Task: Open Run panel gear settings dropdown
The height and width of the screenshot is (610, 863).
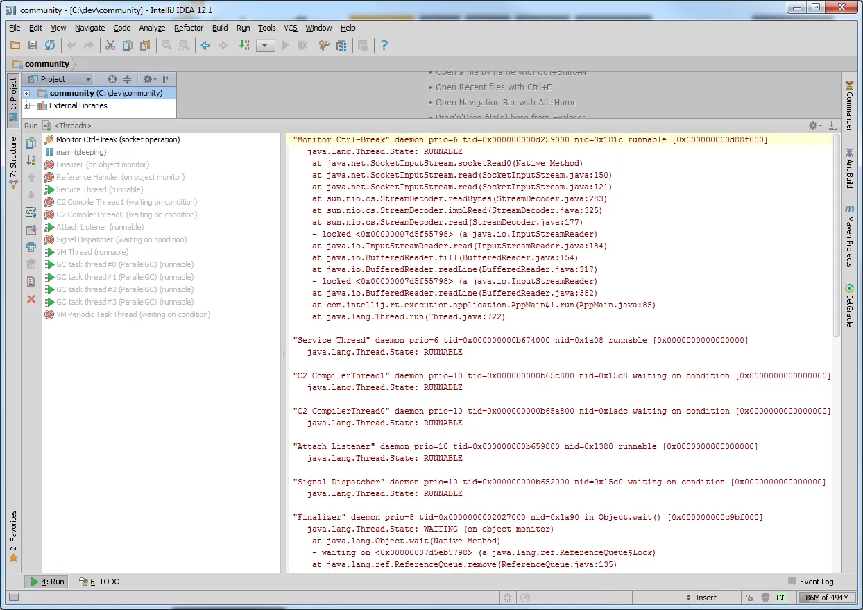Action: 815,126
